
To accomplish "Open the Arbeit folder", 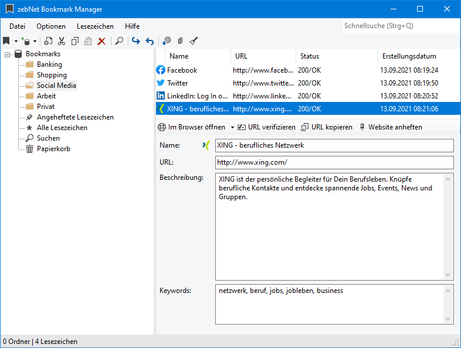I will tap(46, 96).
